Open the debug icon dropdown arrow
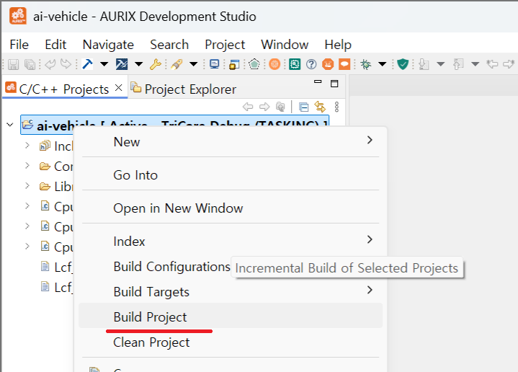Image resolution: width=518 pixels, height=372 pixels. [x=382, y=64]
